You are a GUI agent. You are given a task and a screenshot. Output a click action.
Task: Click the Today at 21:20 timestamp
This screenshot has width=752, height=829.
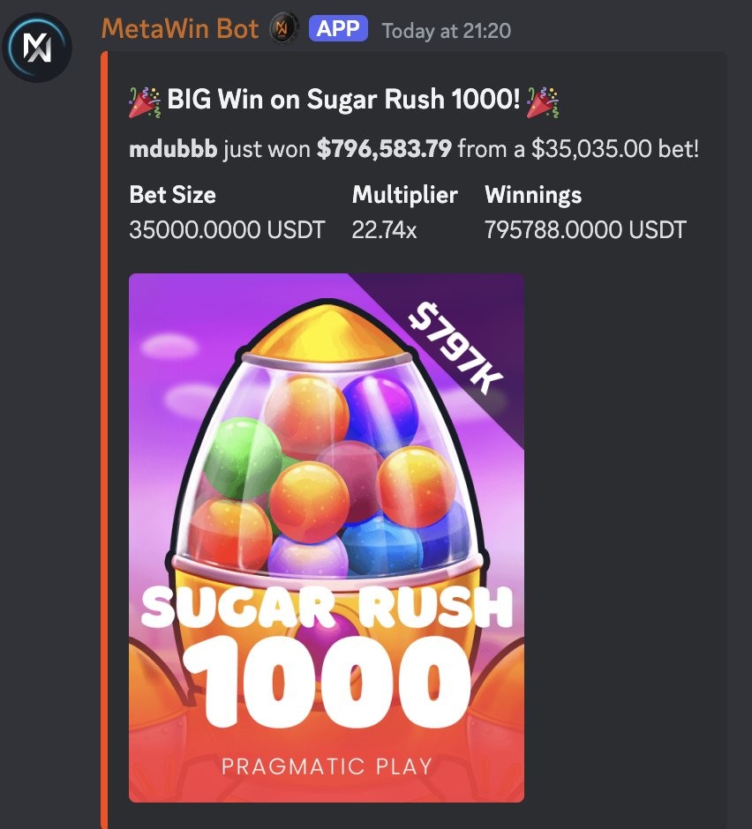click(446, 31)
